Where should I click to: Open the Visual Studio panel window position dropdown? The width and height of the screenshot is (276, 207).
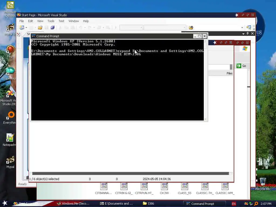(x=243, y=34)
